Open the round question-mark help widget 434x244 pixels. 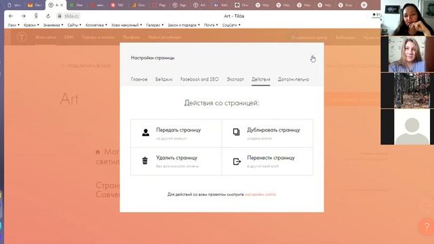click(x=427, y=226)
